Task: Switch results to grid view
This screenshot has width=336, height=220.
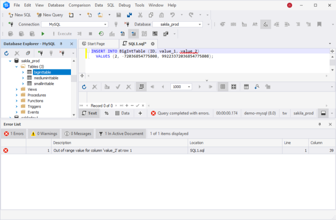Action: pos(223,87)
